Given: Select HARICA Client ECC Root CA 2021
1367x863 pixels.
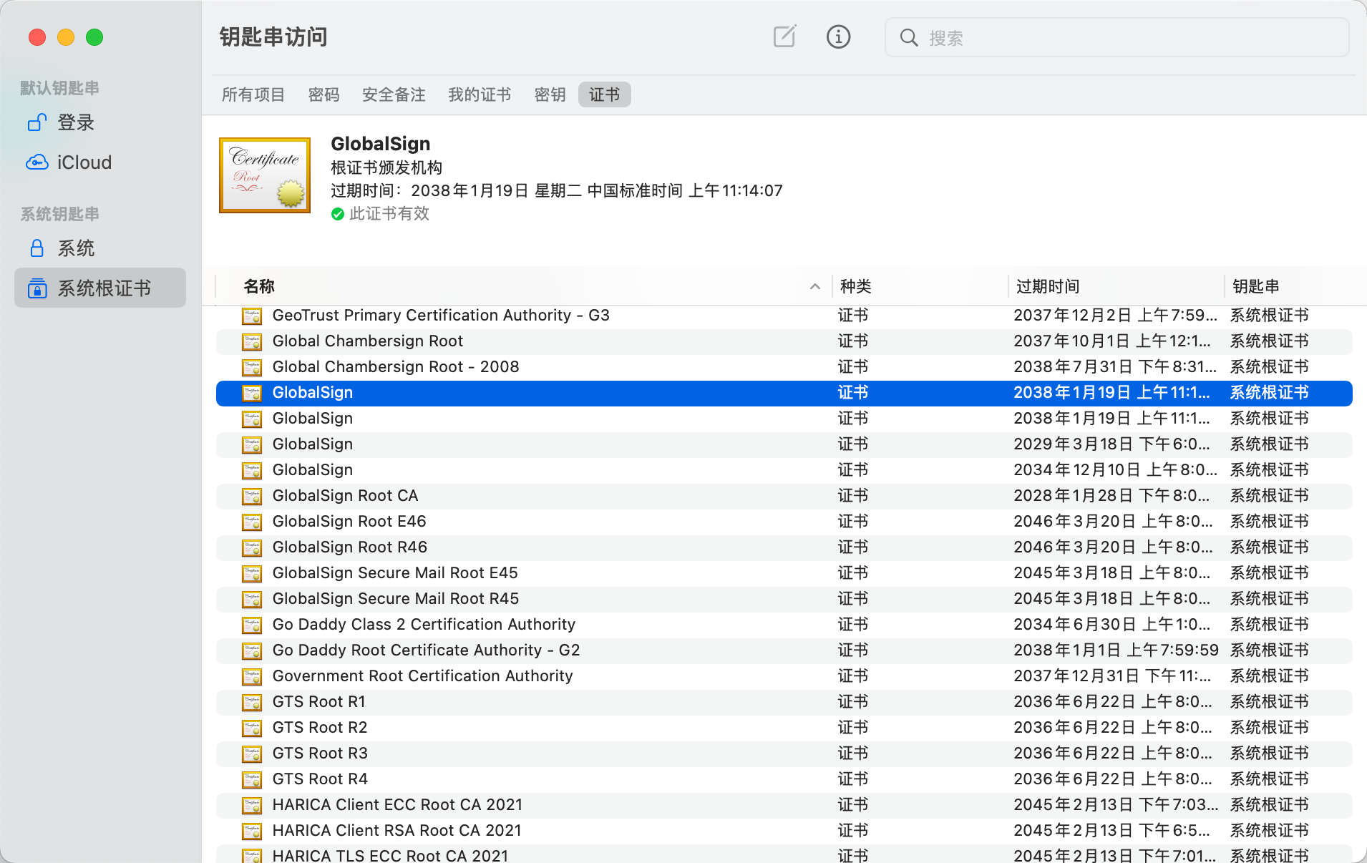Looking at the screenshot, I should click(397, 804).
